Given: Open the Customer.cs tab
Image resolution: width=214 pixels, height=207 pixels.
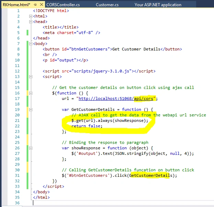Looking at the screenshot, I should pos(107,5).
